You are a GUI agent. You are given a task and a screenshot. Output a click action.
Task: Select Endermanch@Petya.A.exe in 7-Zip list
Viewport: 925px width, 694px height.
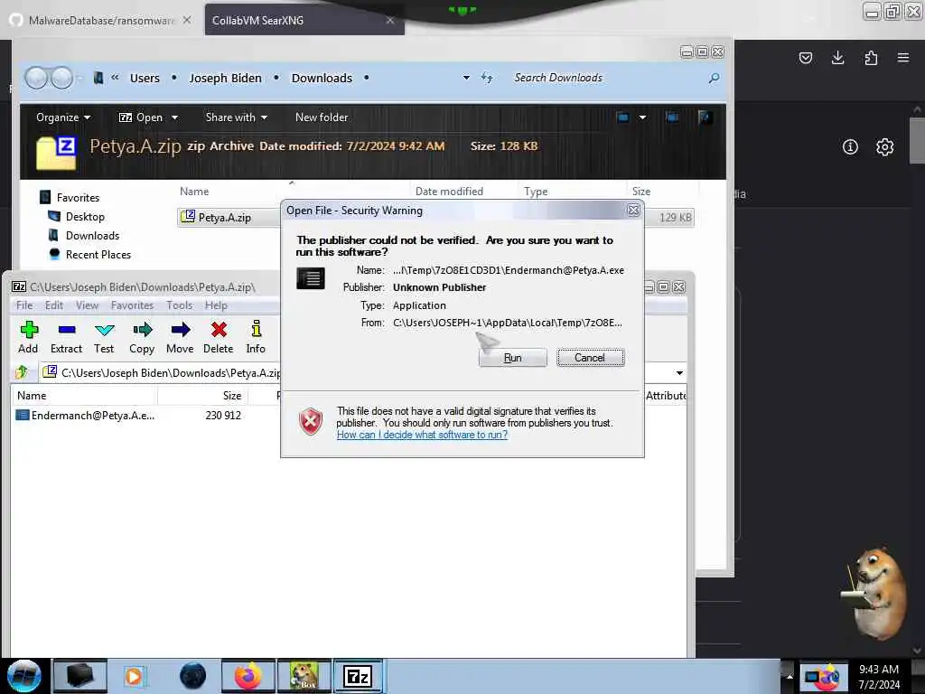pos(86,416)
